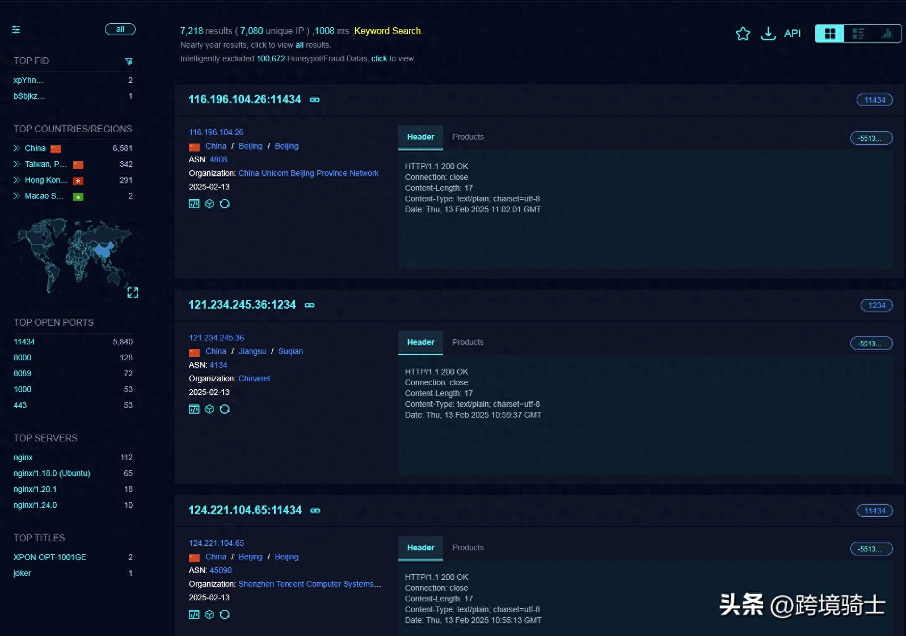Click the source code icon under 121.234.245.36
This screenshot has height=636, width=906.
coord(194,409)
